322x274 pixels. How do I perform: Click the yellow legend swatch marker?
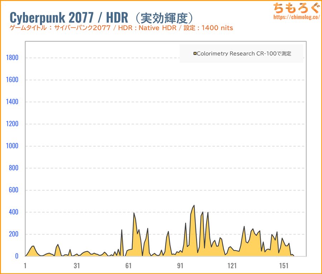coord(195,54)
